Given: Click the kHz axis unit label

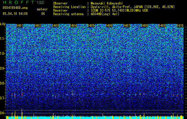Looking at the screenshot, I should click(3, 24).
